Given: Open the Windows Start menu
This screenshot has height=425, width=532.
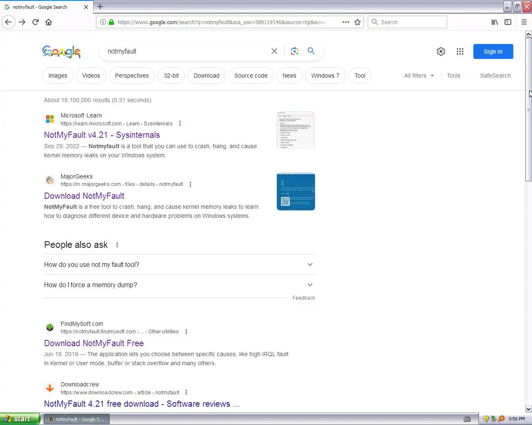Looking at the screenshot, I should (x=20, y=419).
